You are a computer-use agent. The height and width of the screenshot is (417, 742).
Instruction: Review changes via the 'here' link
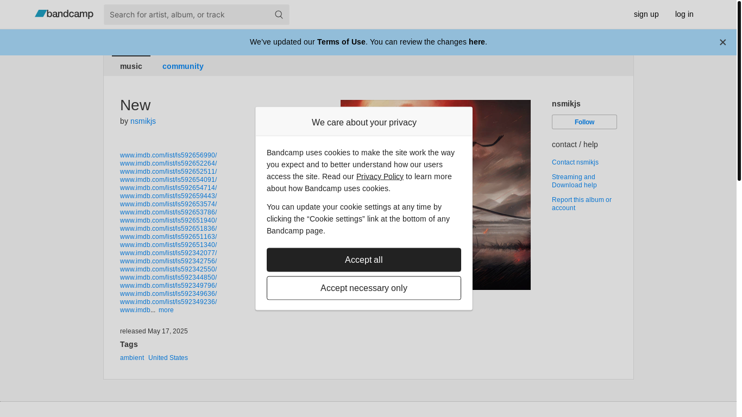click(476, 42)
